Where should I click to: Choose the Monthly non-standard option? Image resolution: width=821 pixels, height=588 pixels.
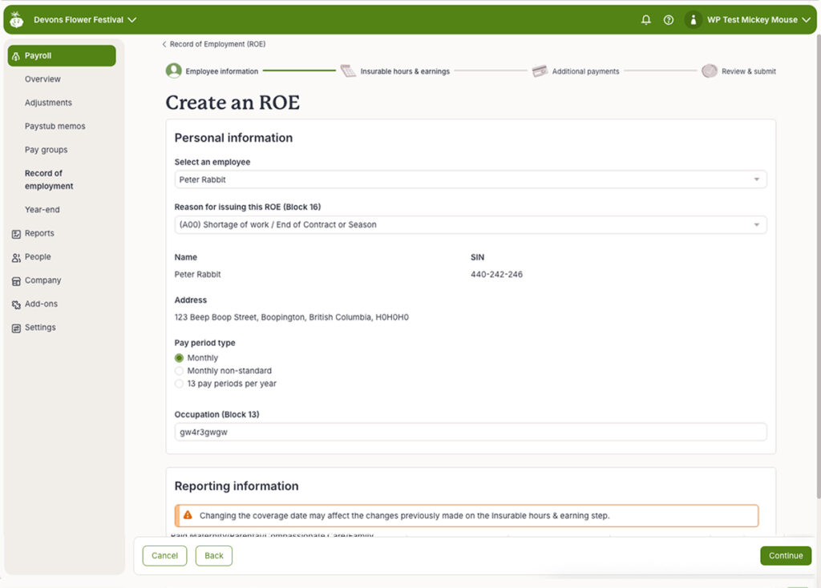click(179, 370)
